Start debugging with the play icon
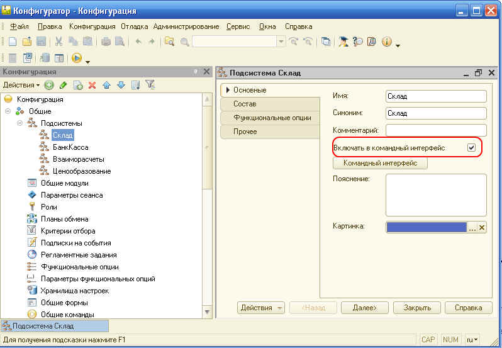The width and height of the screenshot is (502, 348). pyautogui.click(x=77, y=58)
